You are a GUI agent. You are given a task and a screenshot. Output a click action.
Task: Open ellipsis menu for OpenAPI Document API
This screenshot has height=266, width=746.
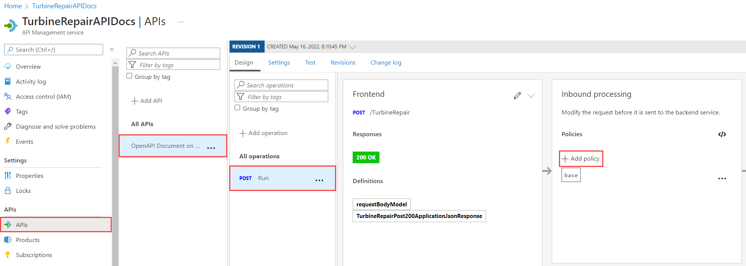click(211, 148)
